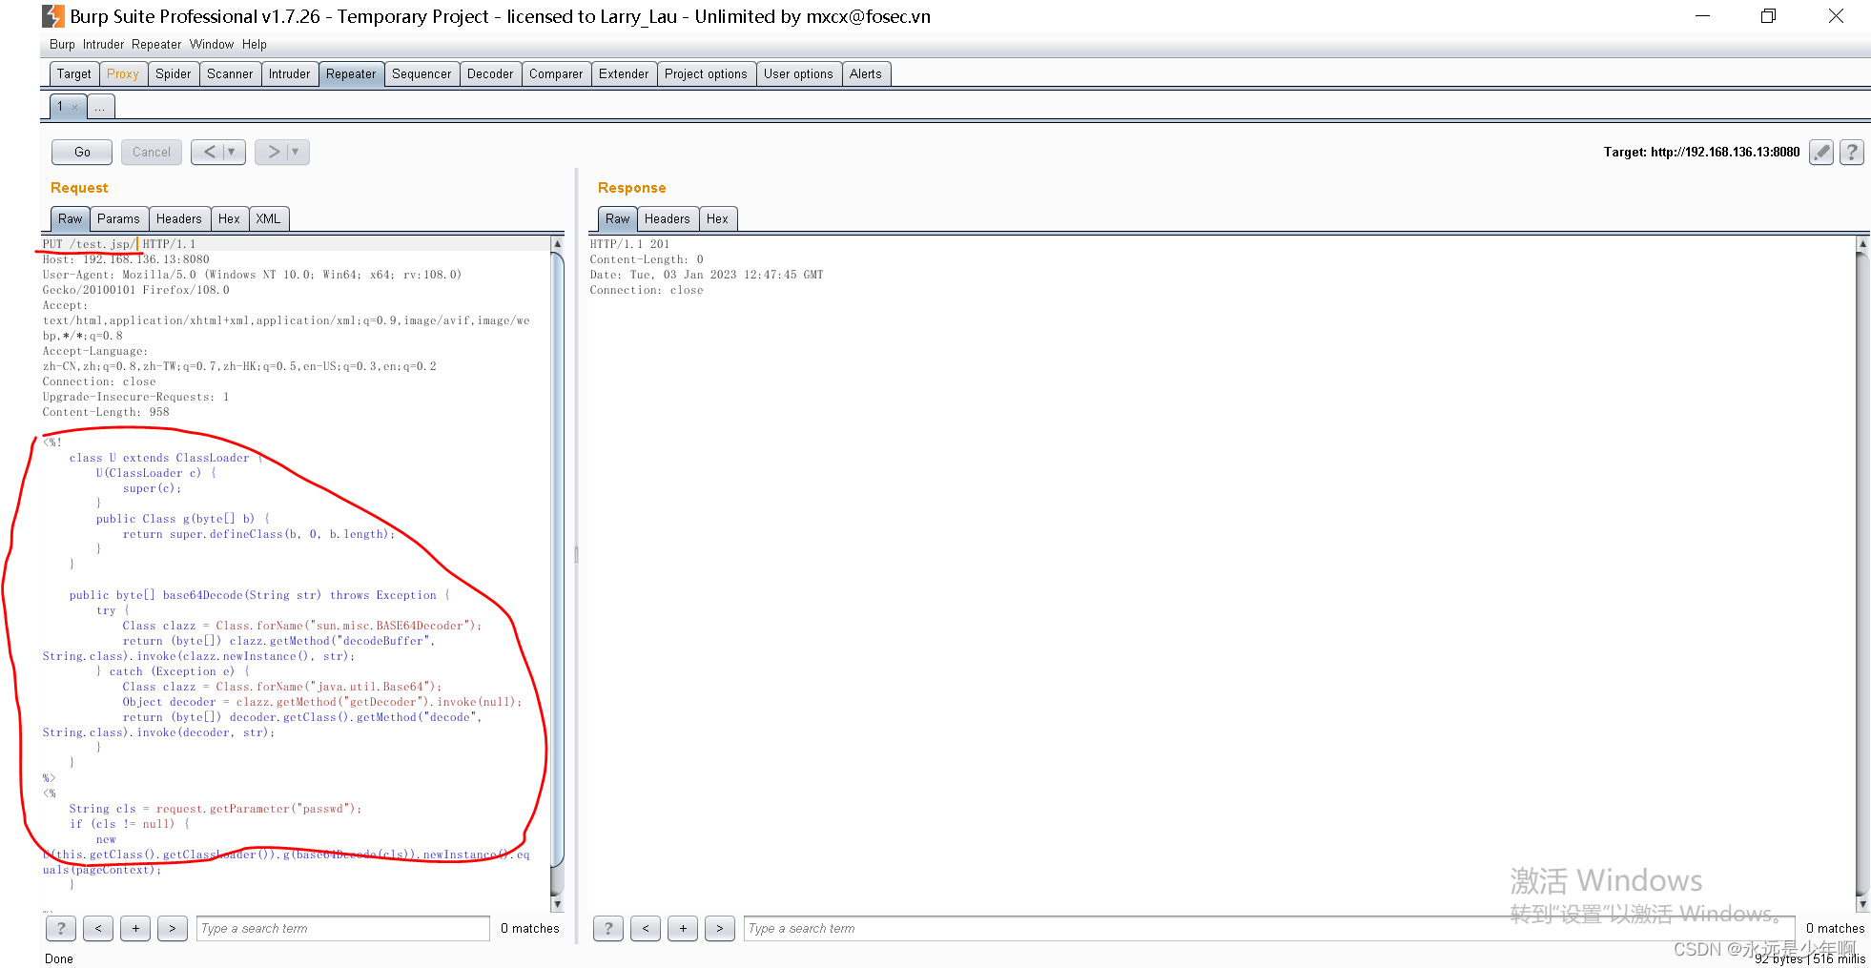The image size is (1871, 968).
Task: Close Repeater tab 1 with its x
Action: point(75,107)
